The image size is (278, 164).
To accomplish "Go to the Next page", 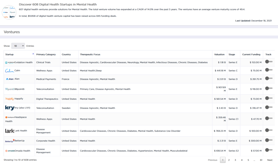I will click(x=270, y=160).
